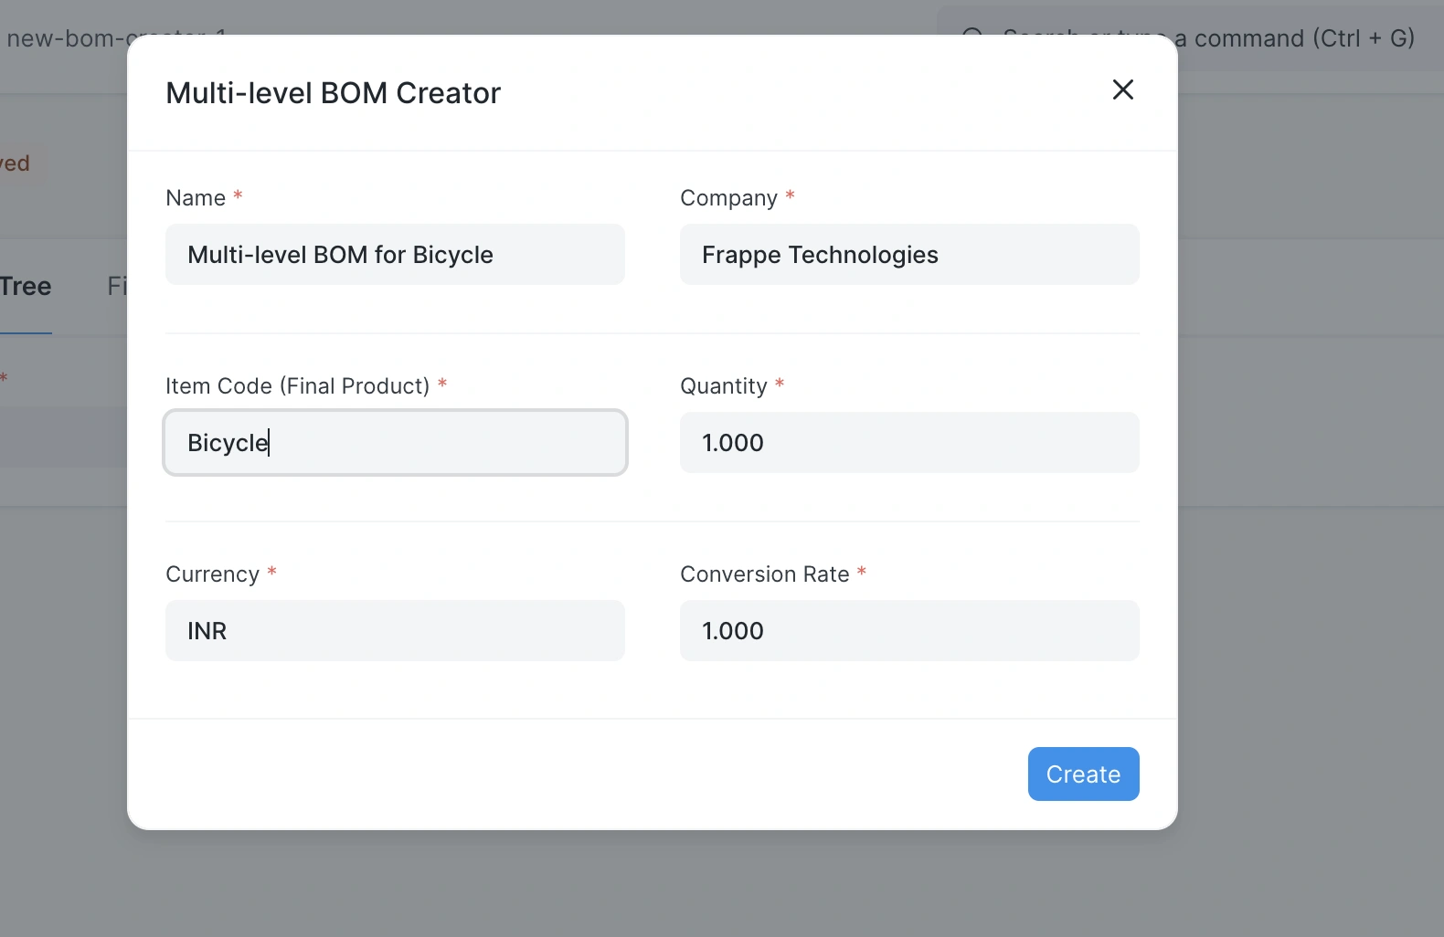
Task: Click the Company field label
Action: point(728,198)
